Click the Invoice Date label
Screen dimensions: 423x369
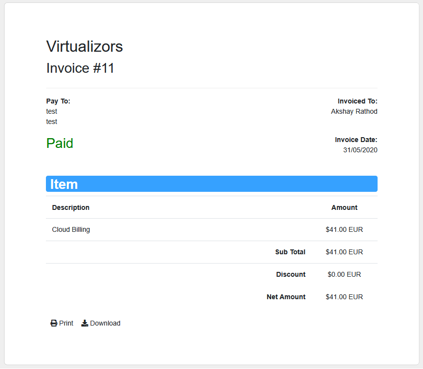click(356, 140)
